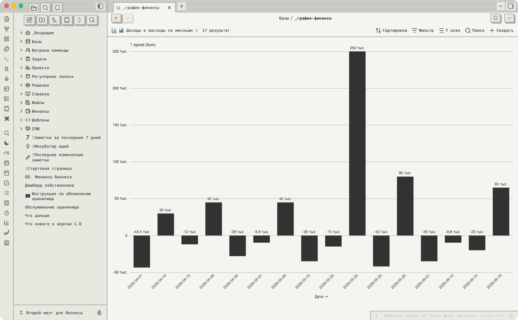Image resolution: width=518 pixels, height=320 pixels.
Task: Open the Y axes menu
Action: point(449,31)
